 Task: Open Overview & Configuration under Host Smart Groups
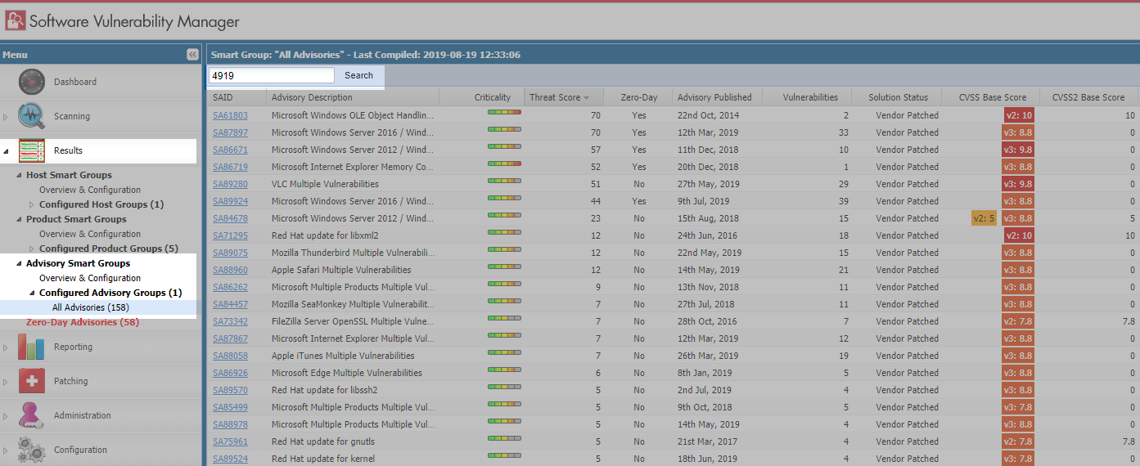click(90, 190)
